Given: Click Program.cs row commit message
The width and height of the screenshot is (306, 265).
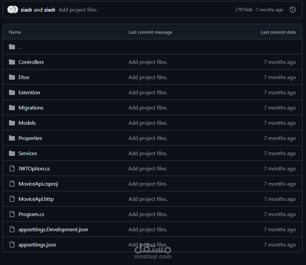Looking at the screenshot, I should pyautogui.click(x=148, y=214).
